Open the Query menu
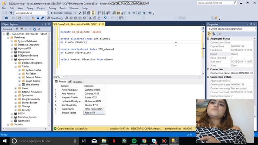The height and width of the screenshot is (145, 258). pos(30,8)
